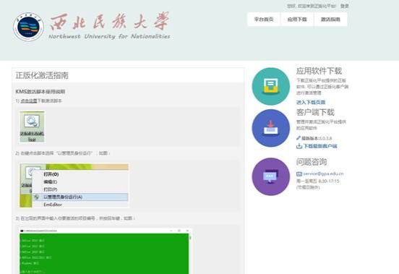Click the email envelope icon beside the service address
Screen dimensions: 399x274
[299, 174]
